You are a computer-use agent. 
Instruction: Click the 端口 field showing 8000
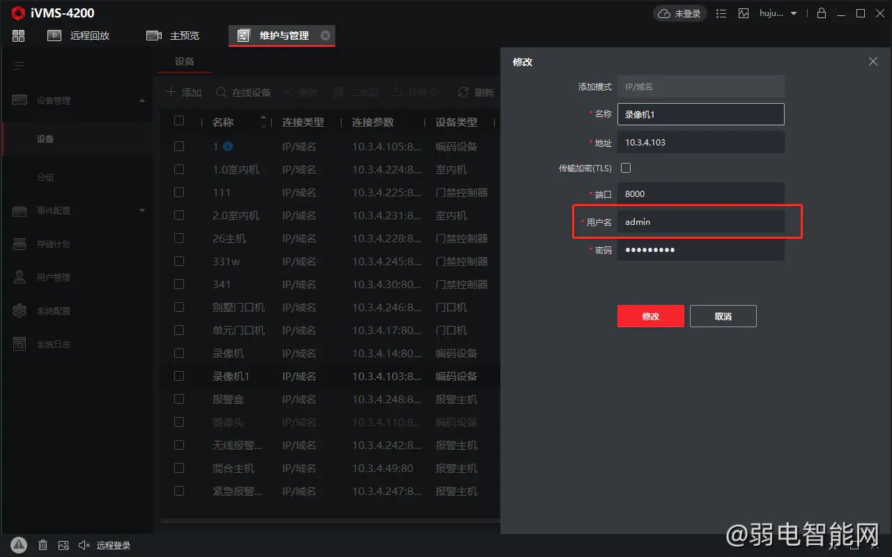(x=701, y=194)
